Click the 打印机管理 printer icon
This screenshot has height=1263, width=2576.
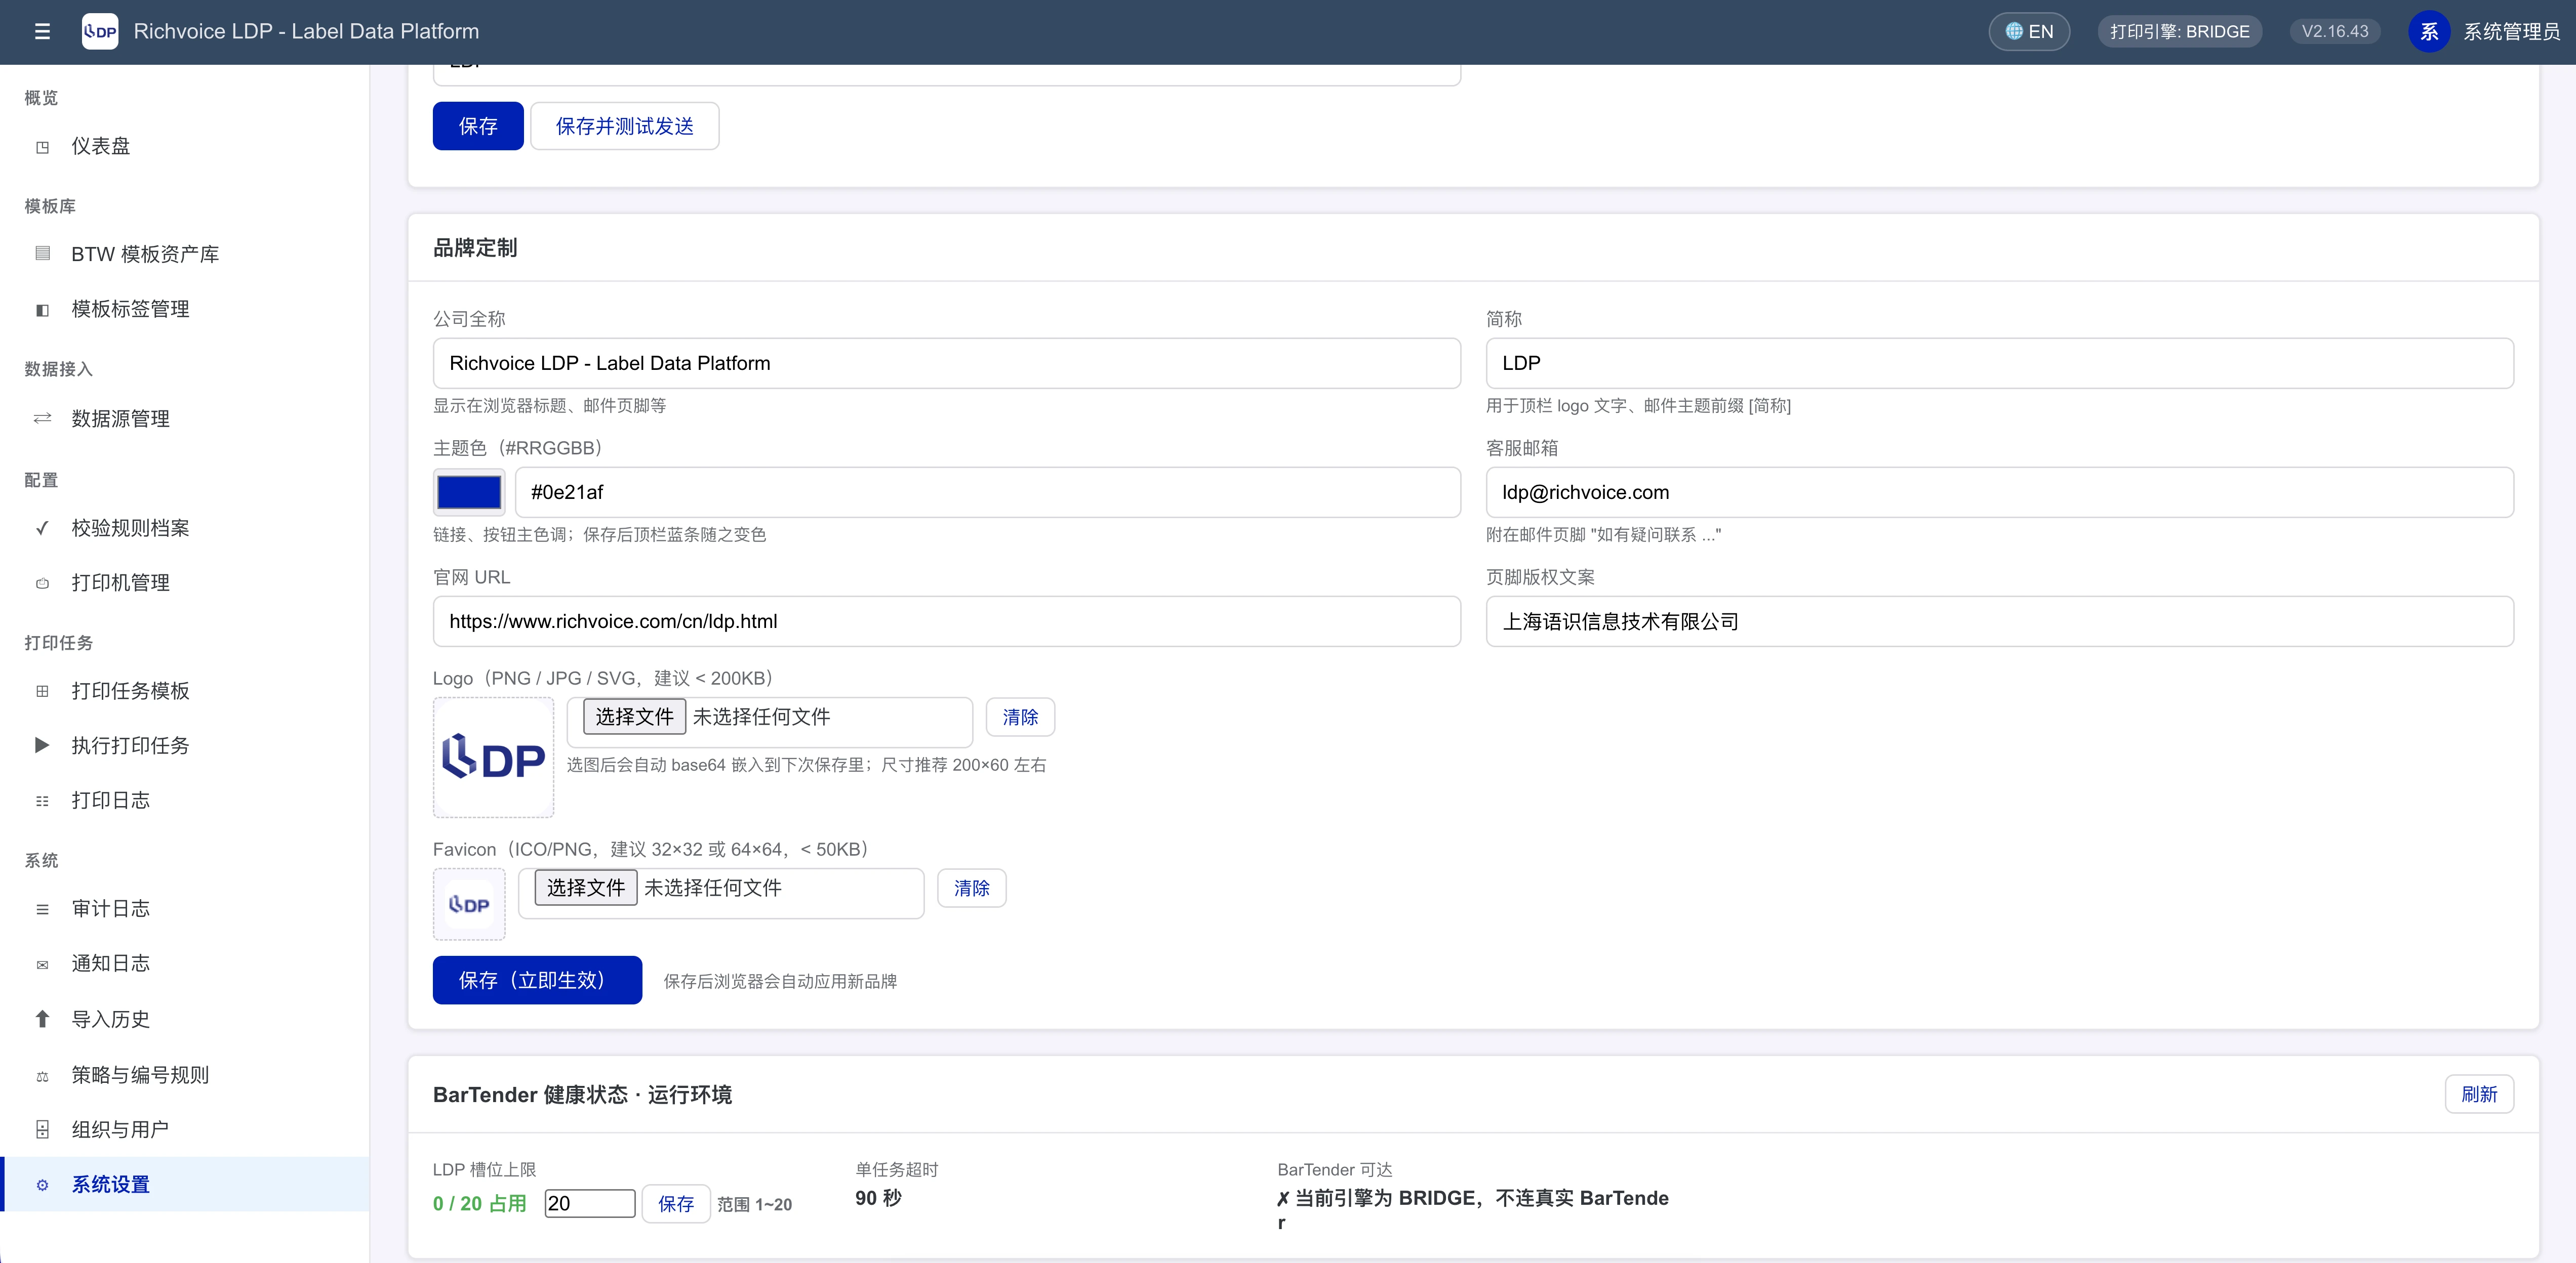pos(42,583)
